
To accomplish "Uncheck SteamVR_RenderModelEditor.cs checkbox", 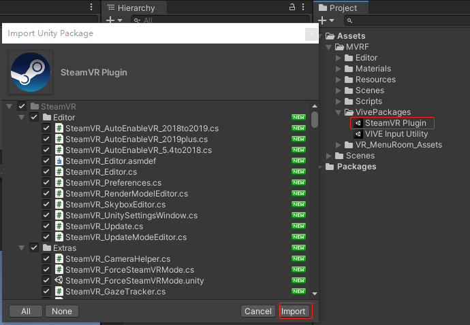I will (x=46, y=193).
